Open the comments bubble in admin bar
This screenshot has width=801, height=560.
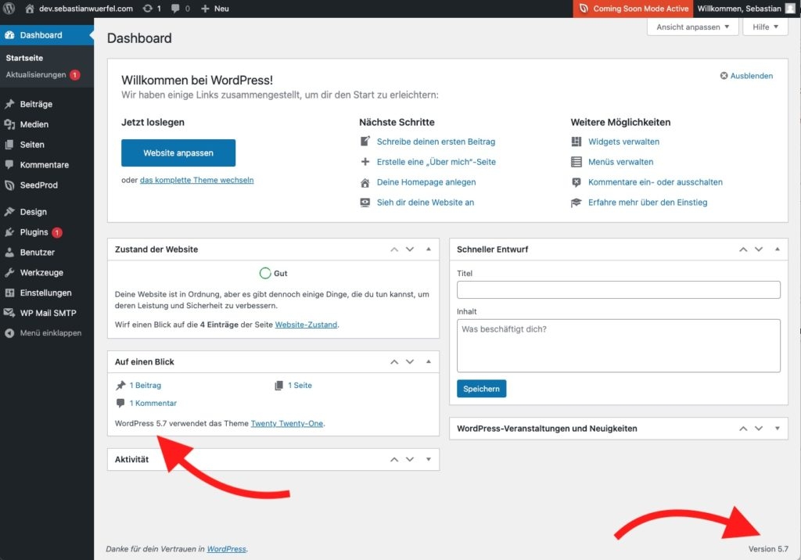click(x=175, y=9)
